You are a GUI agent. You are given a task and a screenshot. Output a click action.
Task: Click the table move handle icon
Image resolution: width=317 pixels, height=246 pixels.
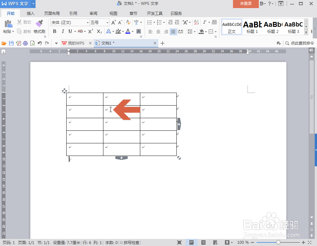click(x=64, y=91)
